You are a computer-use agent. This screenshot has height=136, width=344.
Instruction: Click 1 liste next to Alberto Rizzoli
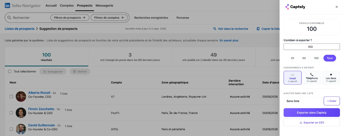(64, 93)
